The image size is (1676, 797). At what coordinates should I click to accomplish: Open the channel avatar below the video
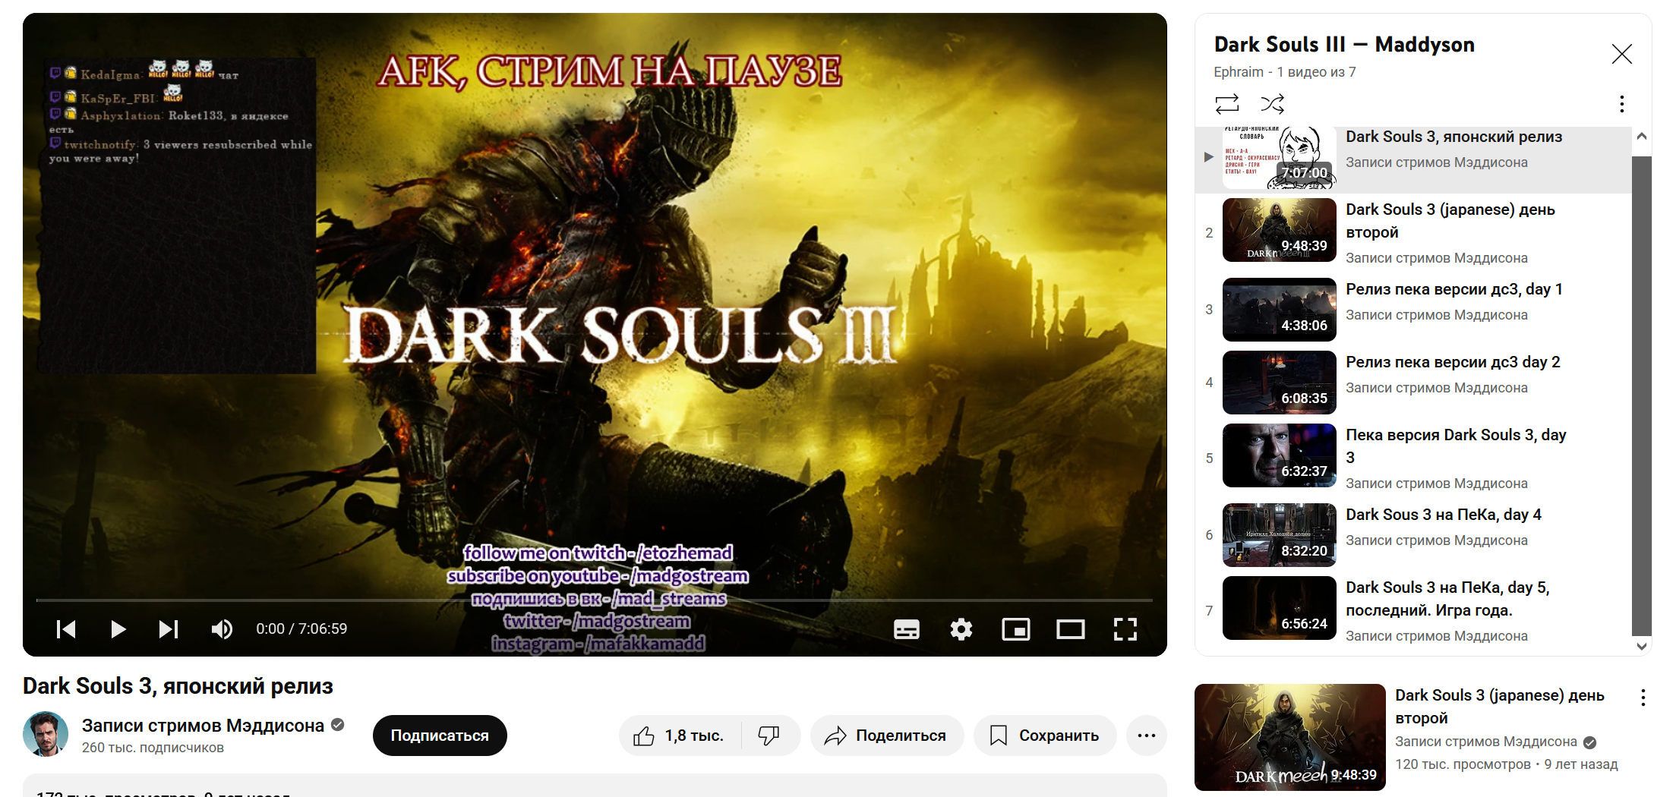click(46, 734)
